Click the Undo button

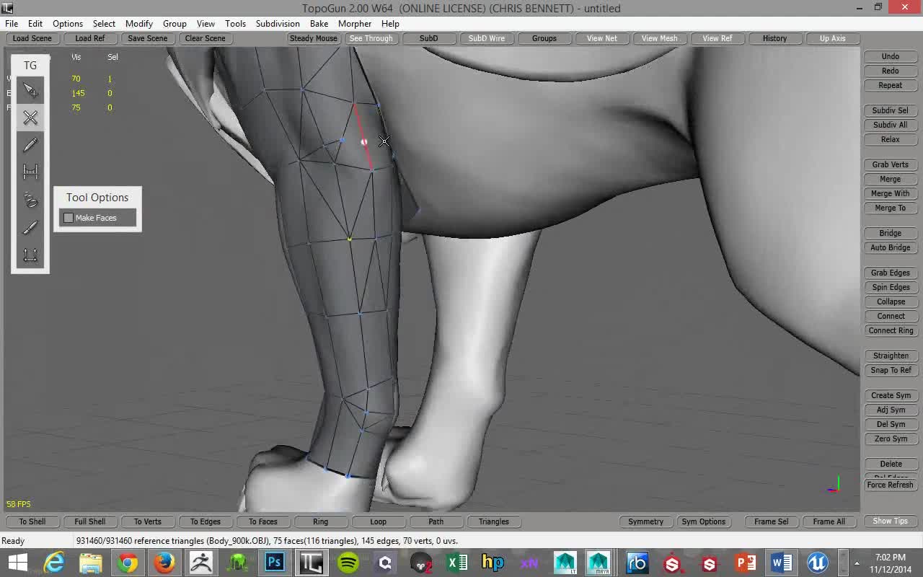[x=891, y=56]
